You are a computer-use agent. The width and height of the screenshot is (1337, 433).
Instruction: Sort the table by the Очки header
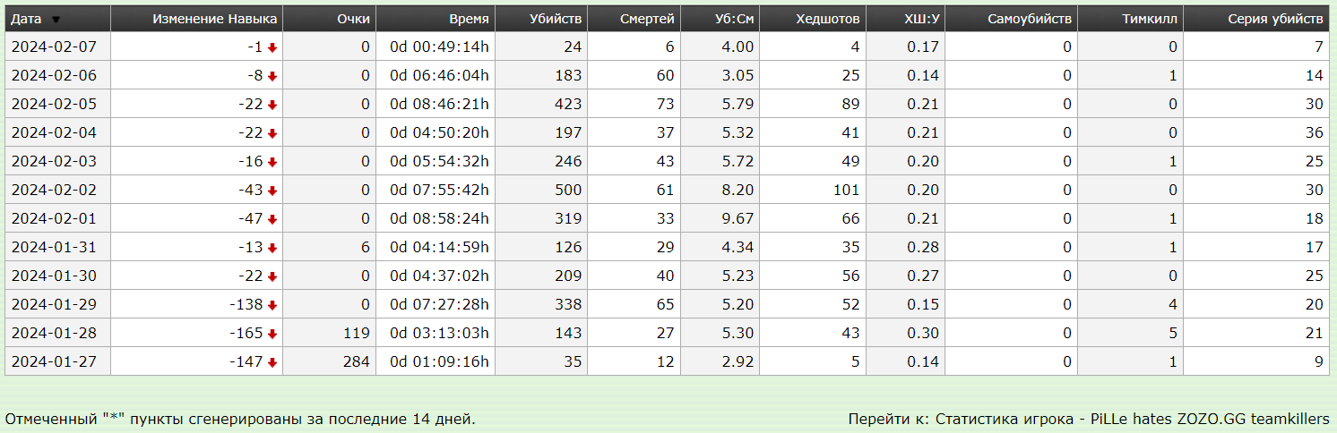(x=353, y=19)
